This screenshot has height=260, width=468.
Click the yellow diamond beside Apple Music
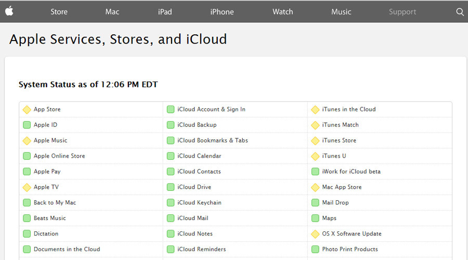pyautogui.click(x=27, y=140)
